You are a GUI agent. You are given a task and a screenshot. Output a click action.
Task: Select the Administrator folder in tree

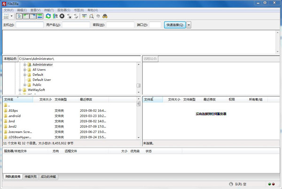coord(42,65)
